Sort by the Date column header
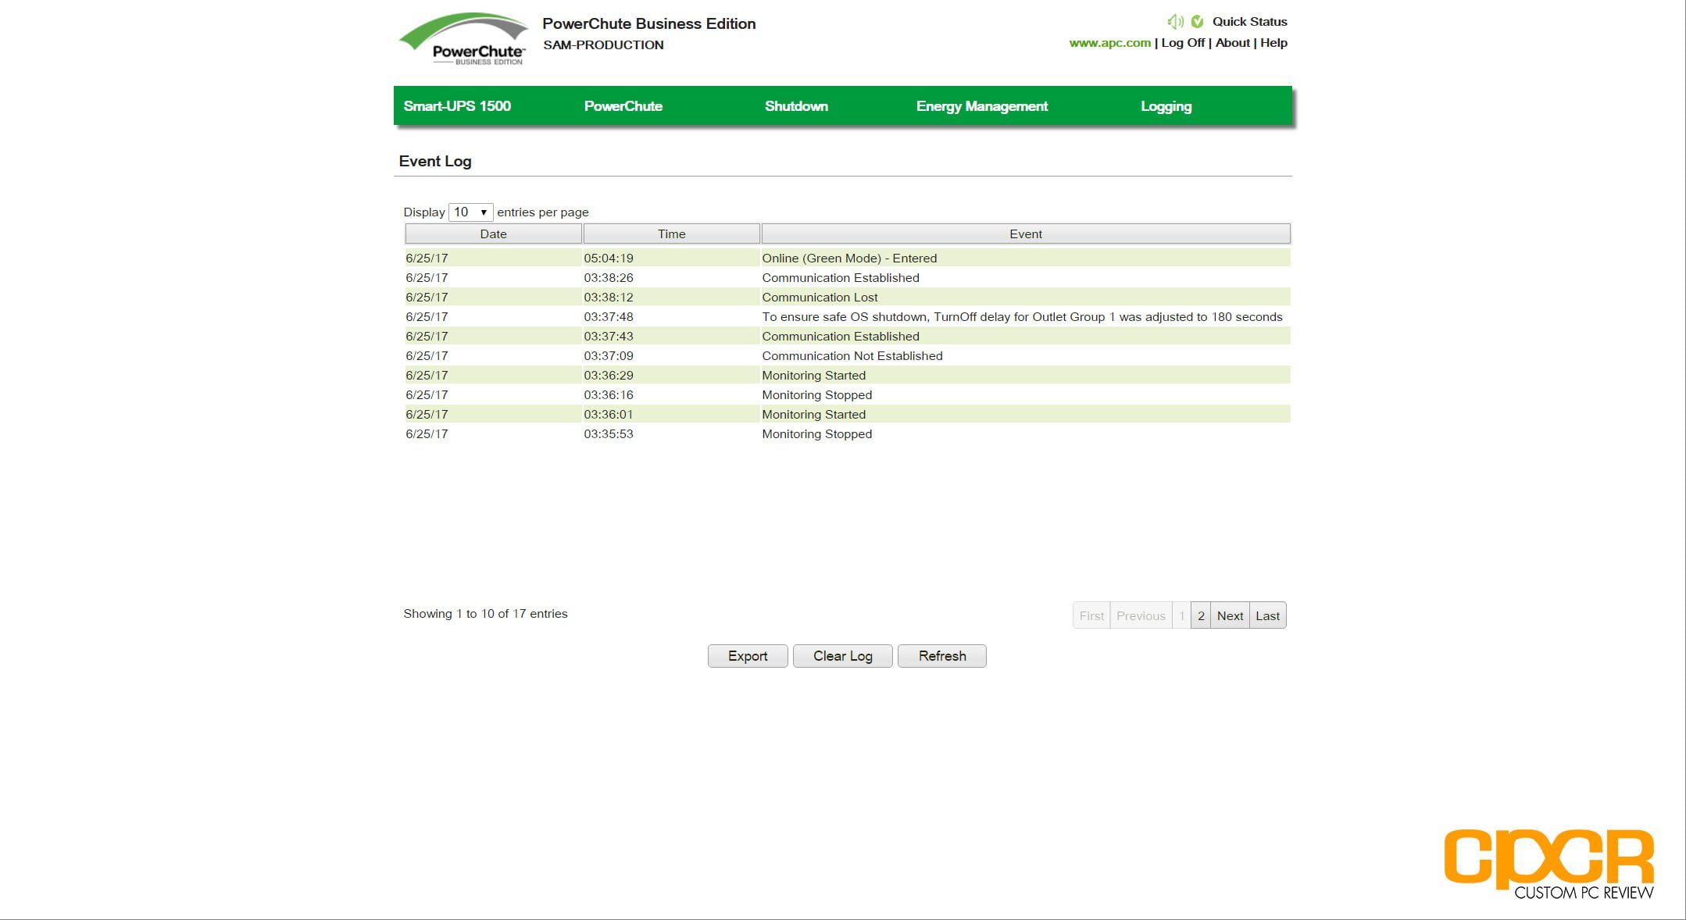1686x920 pixels. click(x=493, y=234)
